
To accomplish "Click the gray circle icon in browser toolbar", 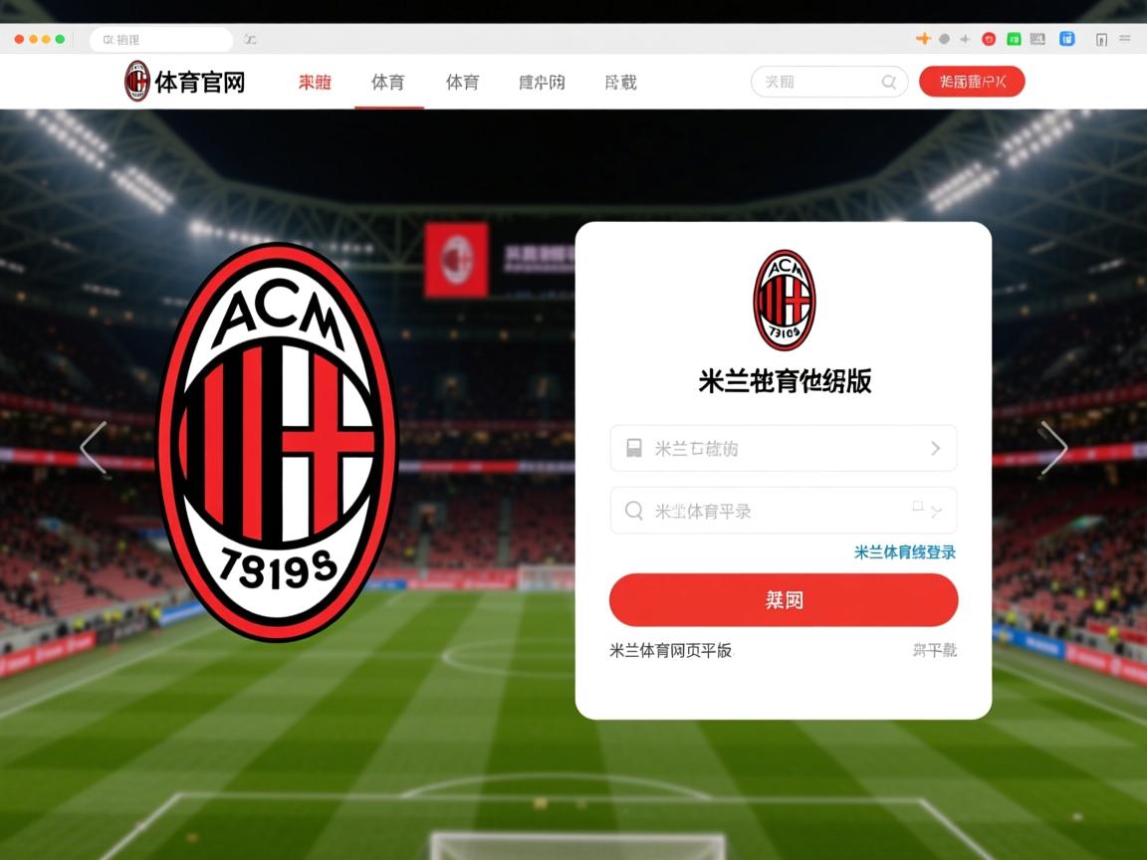I will click(x=944, y=40).
